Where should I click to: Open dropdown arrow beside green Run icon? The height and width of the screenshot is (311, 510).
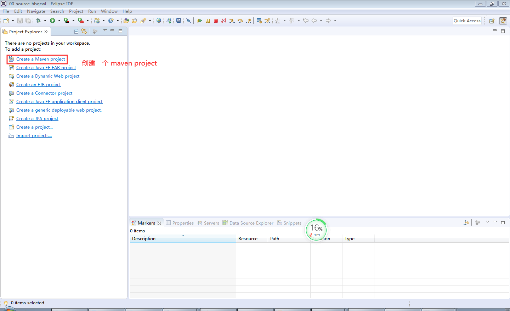pyautogui.click(x=59, y=21)
